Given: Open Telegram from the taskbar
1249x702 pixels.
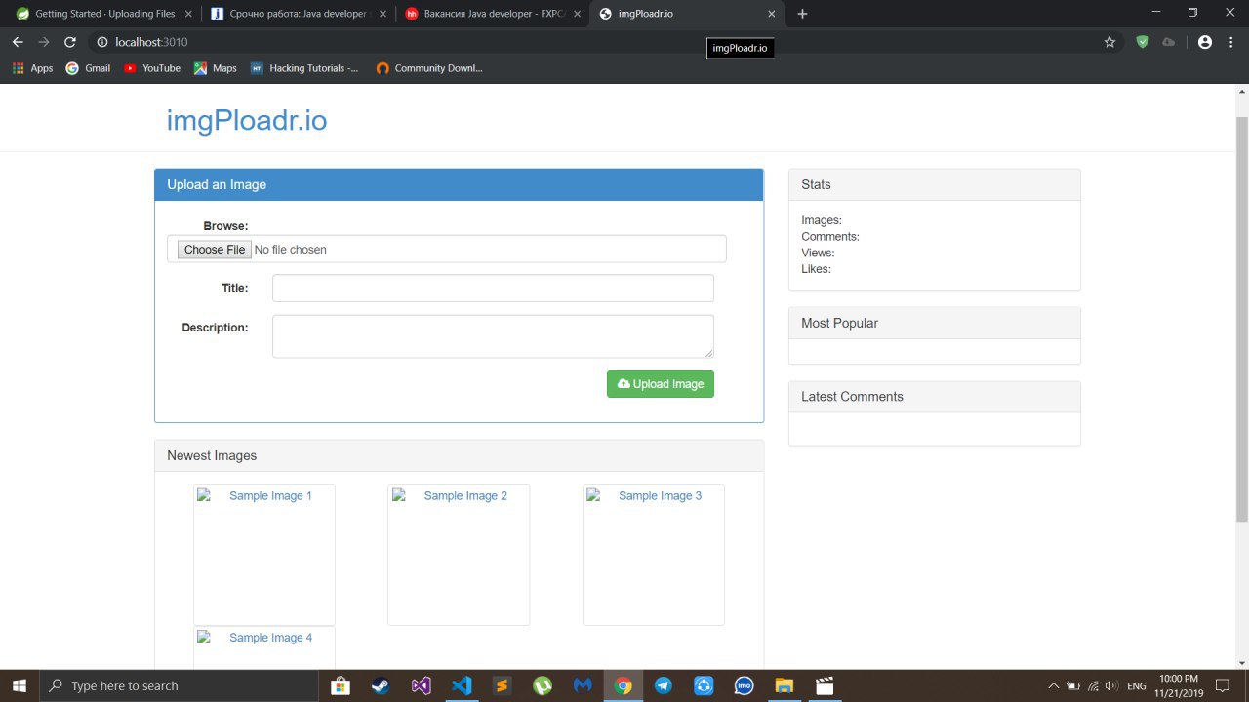Looking at the screenshot, I should tap(664, 685).
